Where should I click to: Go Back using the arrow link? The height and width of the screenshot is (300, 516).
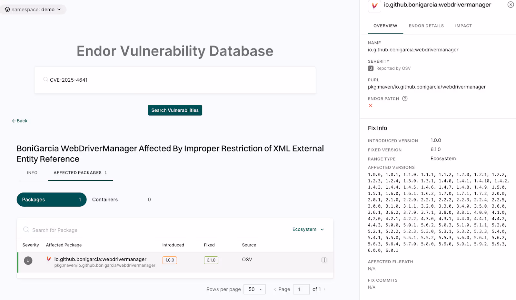coord(20,121)
